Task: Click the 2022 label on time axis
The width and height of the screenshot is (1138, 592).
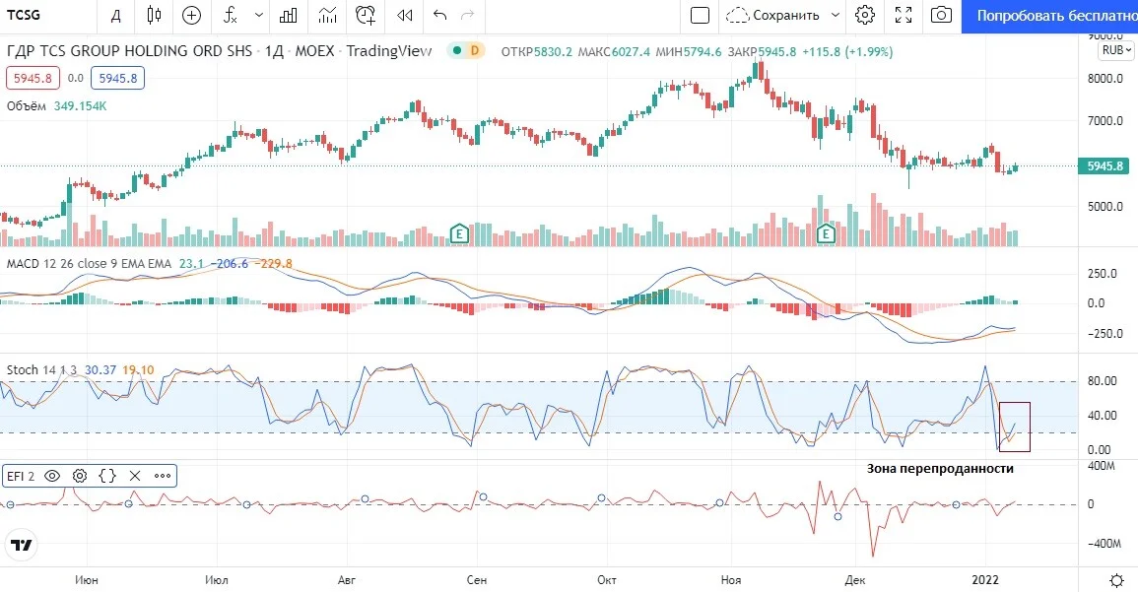Action: tap(985, 579)
